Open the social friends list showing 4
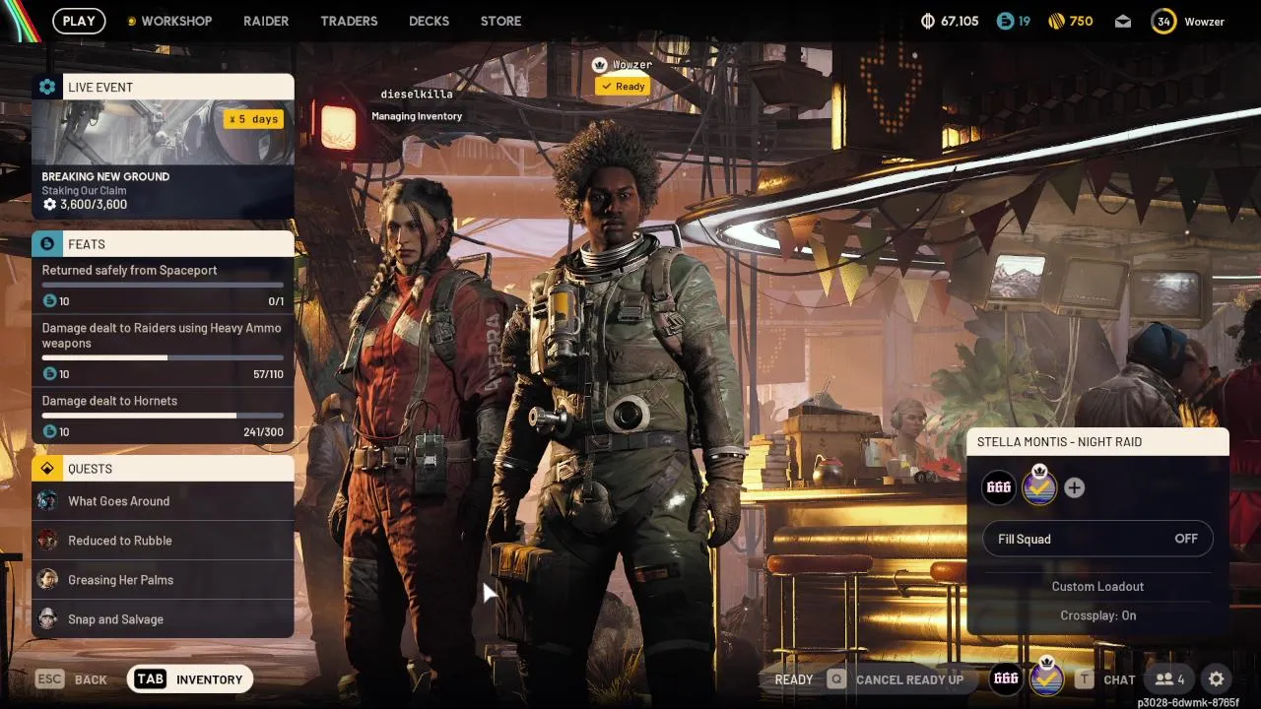 1170,679
